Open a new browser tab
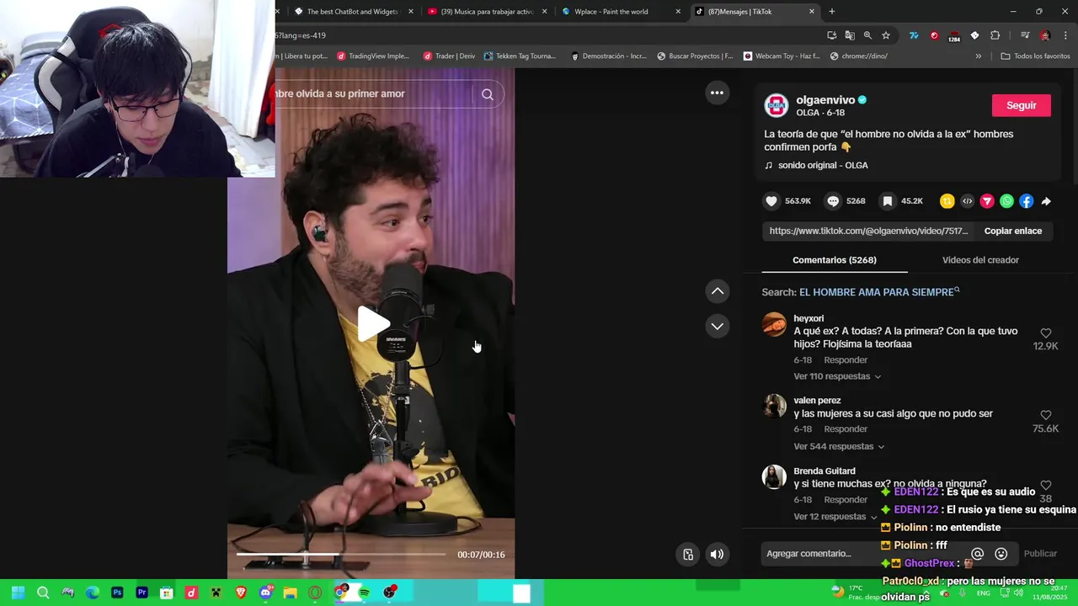This screenshot has height=606, width=1078. 832,12
